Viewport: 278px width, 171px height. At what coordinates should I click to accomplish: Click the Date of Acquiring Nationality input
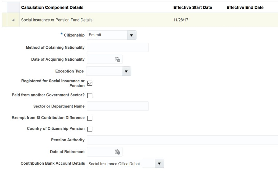click(100, 59)
